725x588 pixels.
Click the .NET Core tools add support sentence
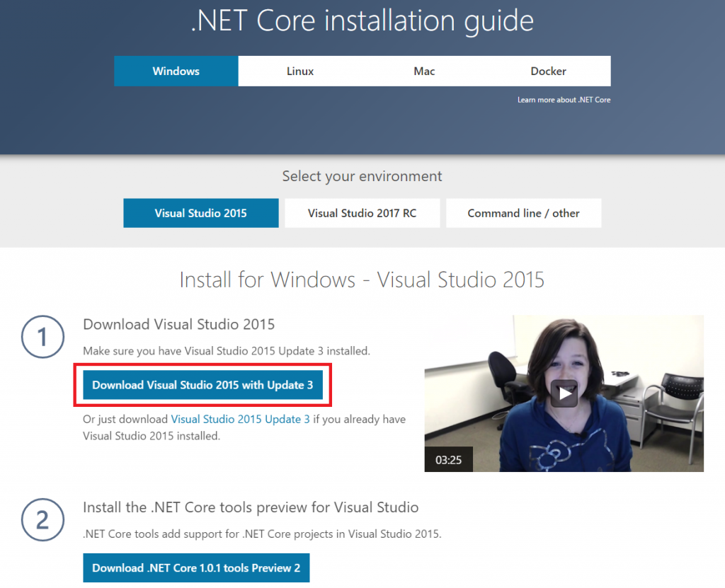click(x=262, y=534)
